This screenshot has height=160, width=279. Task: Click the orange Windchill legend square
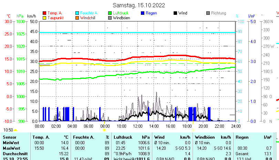point(77,18)
